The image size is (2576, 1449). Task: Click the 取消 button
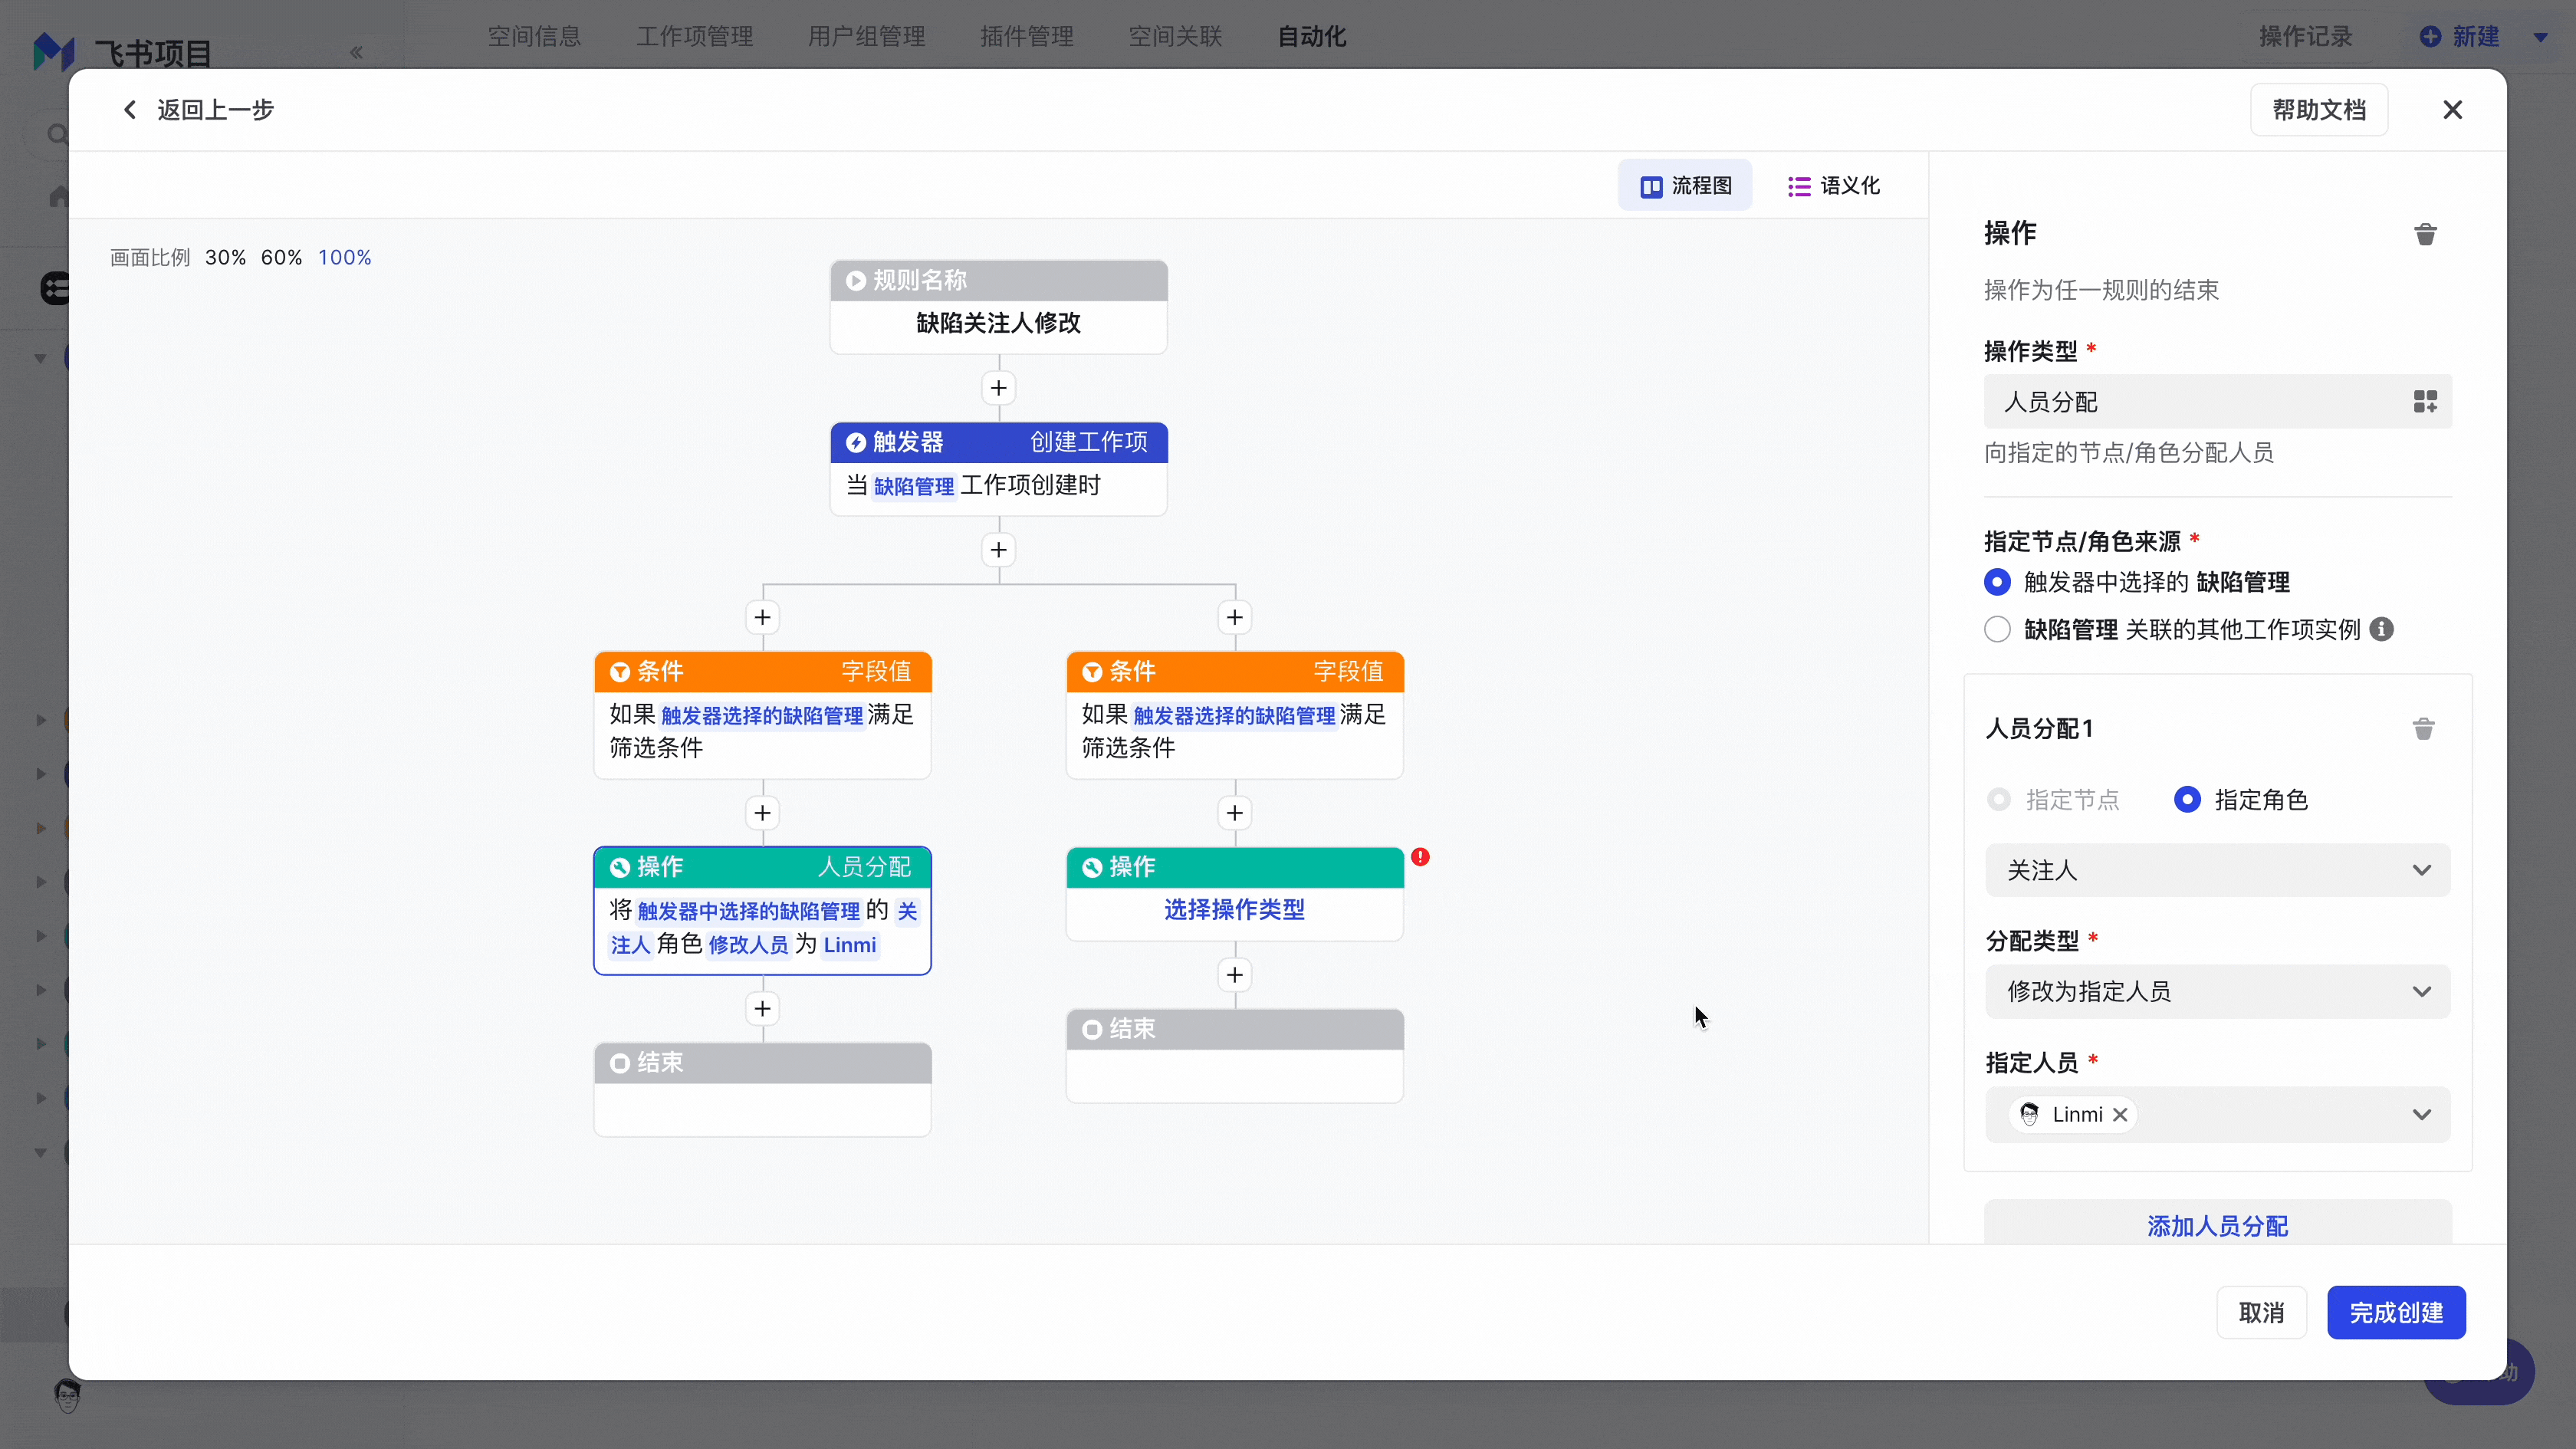click(2261, 1312)
